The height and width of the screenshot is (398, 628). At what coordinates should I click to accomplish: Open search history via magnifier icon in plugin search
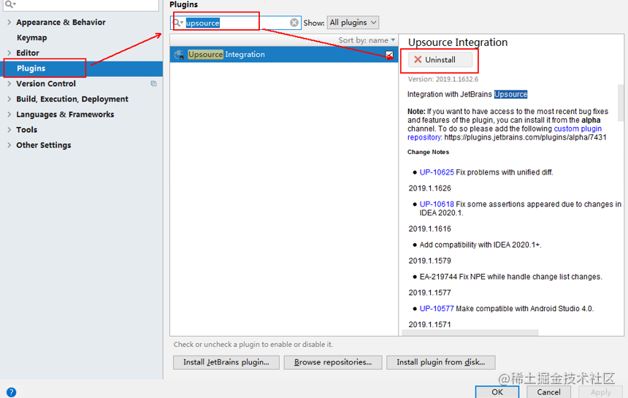click(178, 23)
